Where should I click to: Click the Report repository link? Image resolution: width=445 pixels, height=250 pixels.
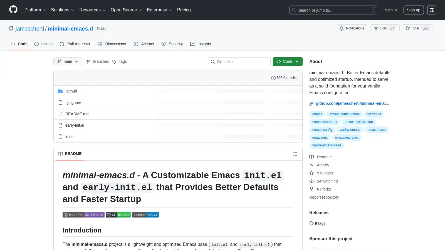point(324,197)
